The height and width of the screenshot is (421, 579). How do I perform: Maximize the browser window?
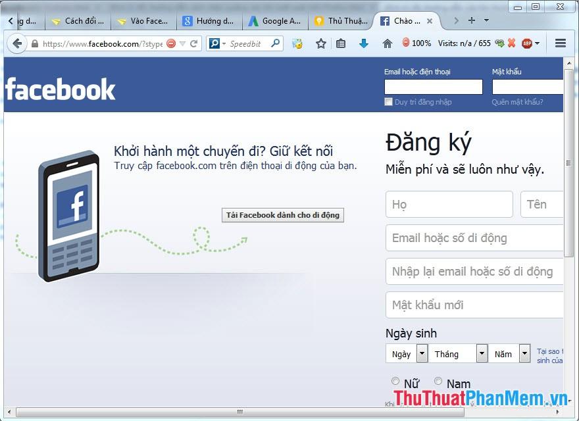(536, 7)
